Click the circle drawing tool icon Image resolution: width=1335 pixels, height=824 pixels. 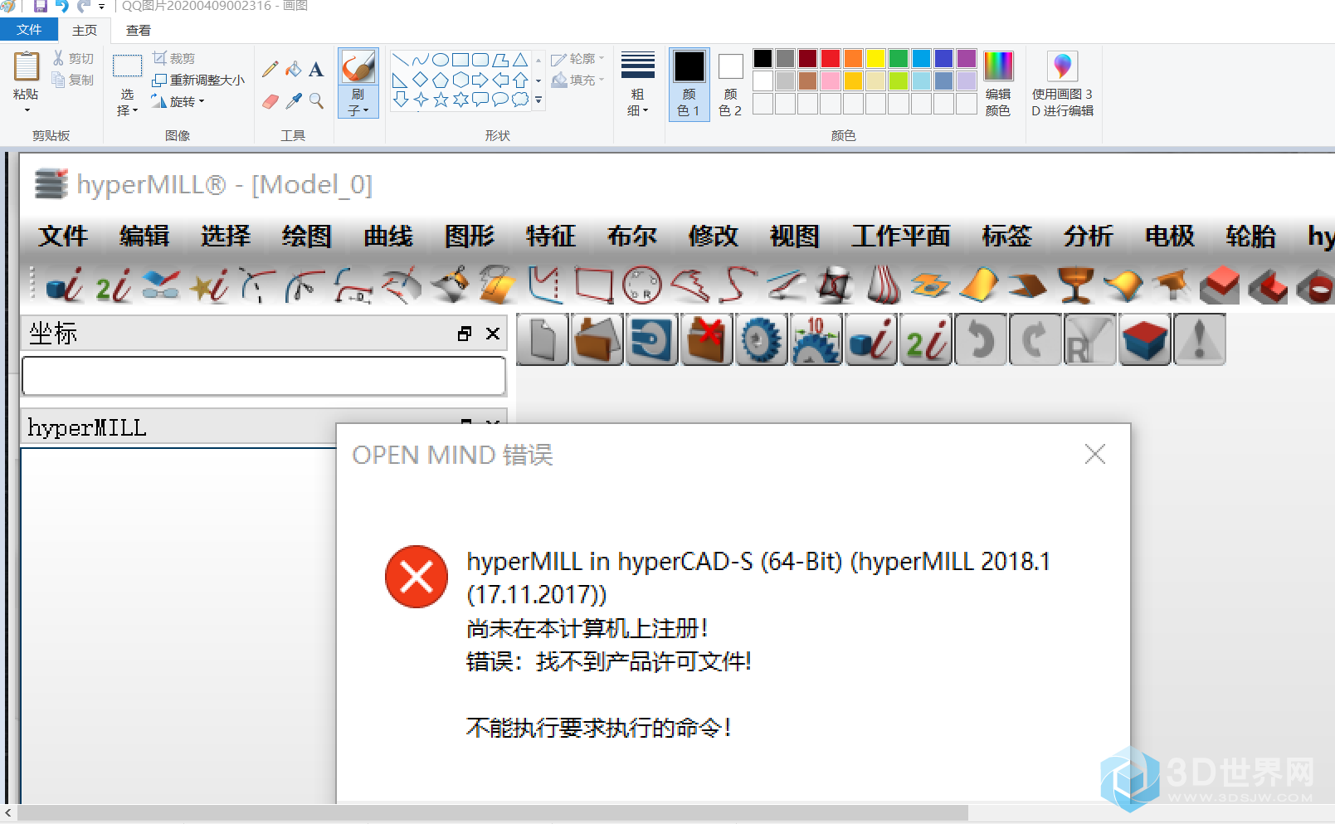coord(641,285)
